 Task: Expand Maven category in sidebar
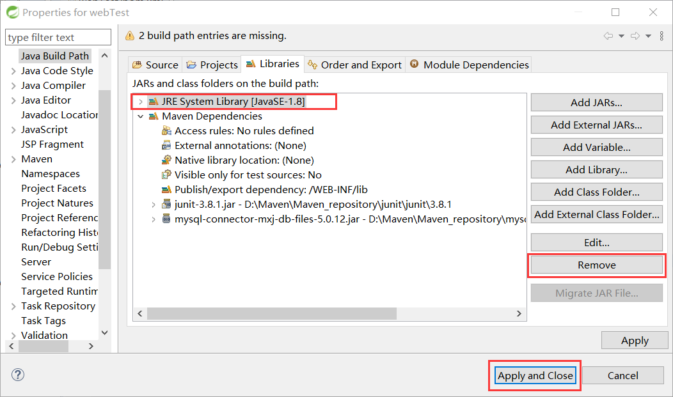point(13,159)
